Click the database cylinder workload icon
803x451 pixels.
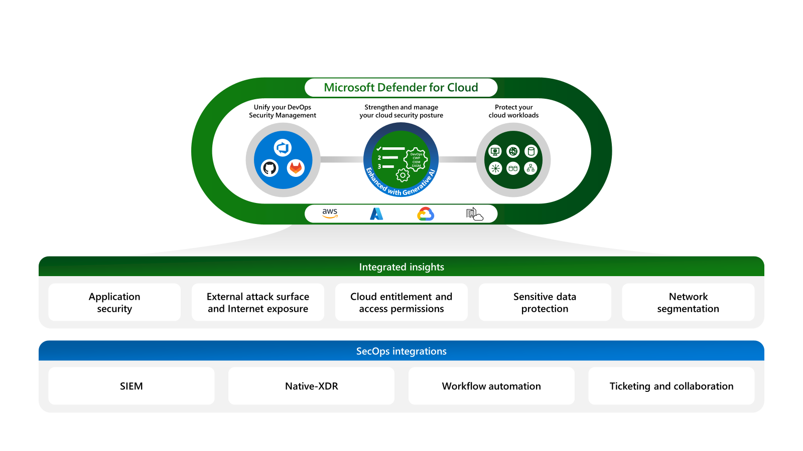click(530, 151)
